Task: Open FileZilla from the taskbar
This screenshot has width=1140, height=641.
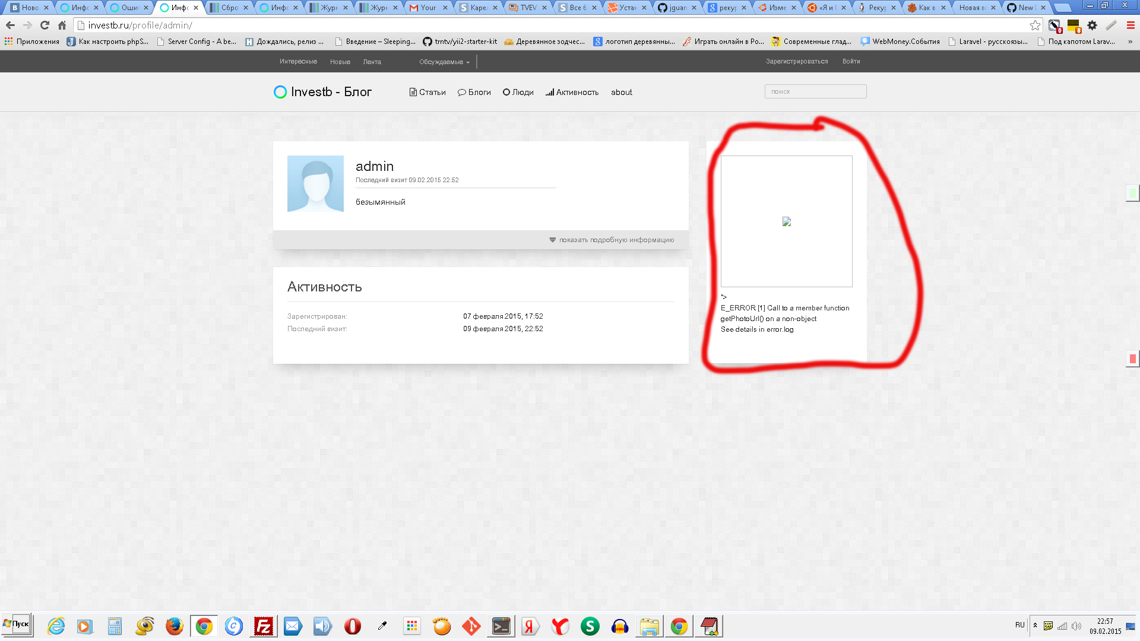Action: (x=264, y=626)
